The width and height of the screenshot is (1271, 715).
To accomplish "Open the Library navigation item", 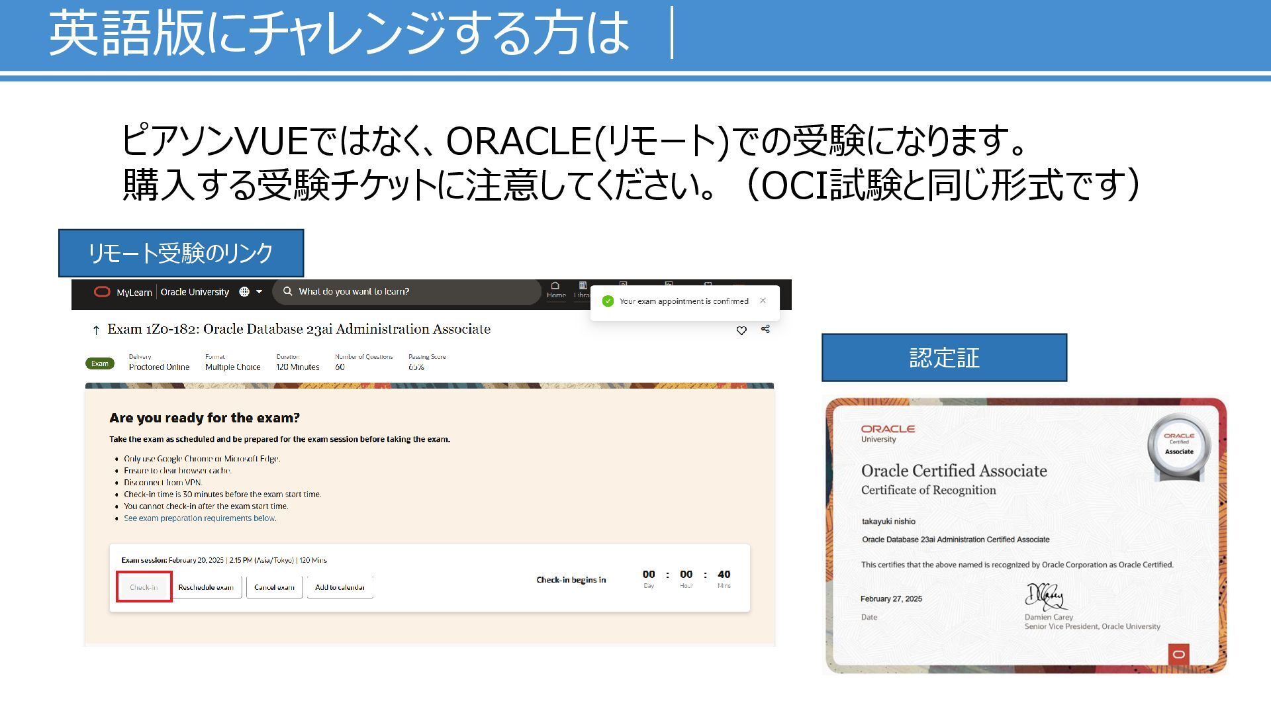I will tap(582, 290).
